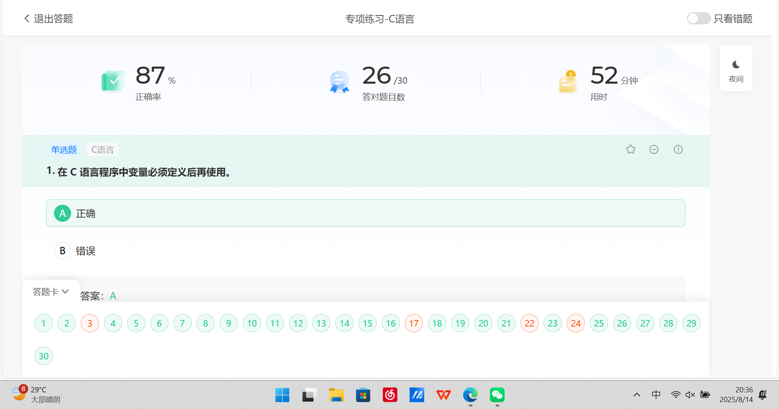Open the input method 中 indicator
This screenshot has height=409, width=779.
click(656, 394)
